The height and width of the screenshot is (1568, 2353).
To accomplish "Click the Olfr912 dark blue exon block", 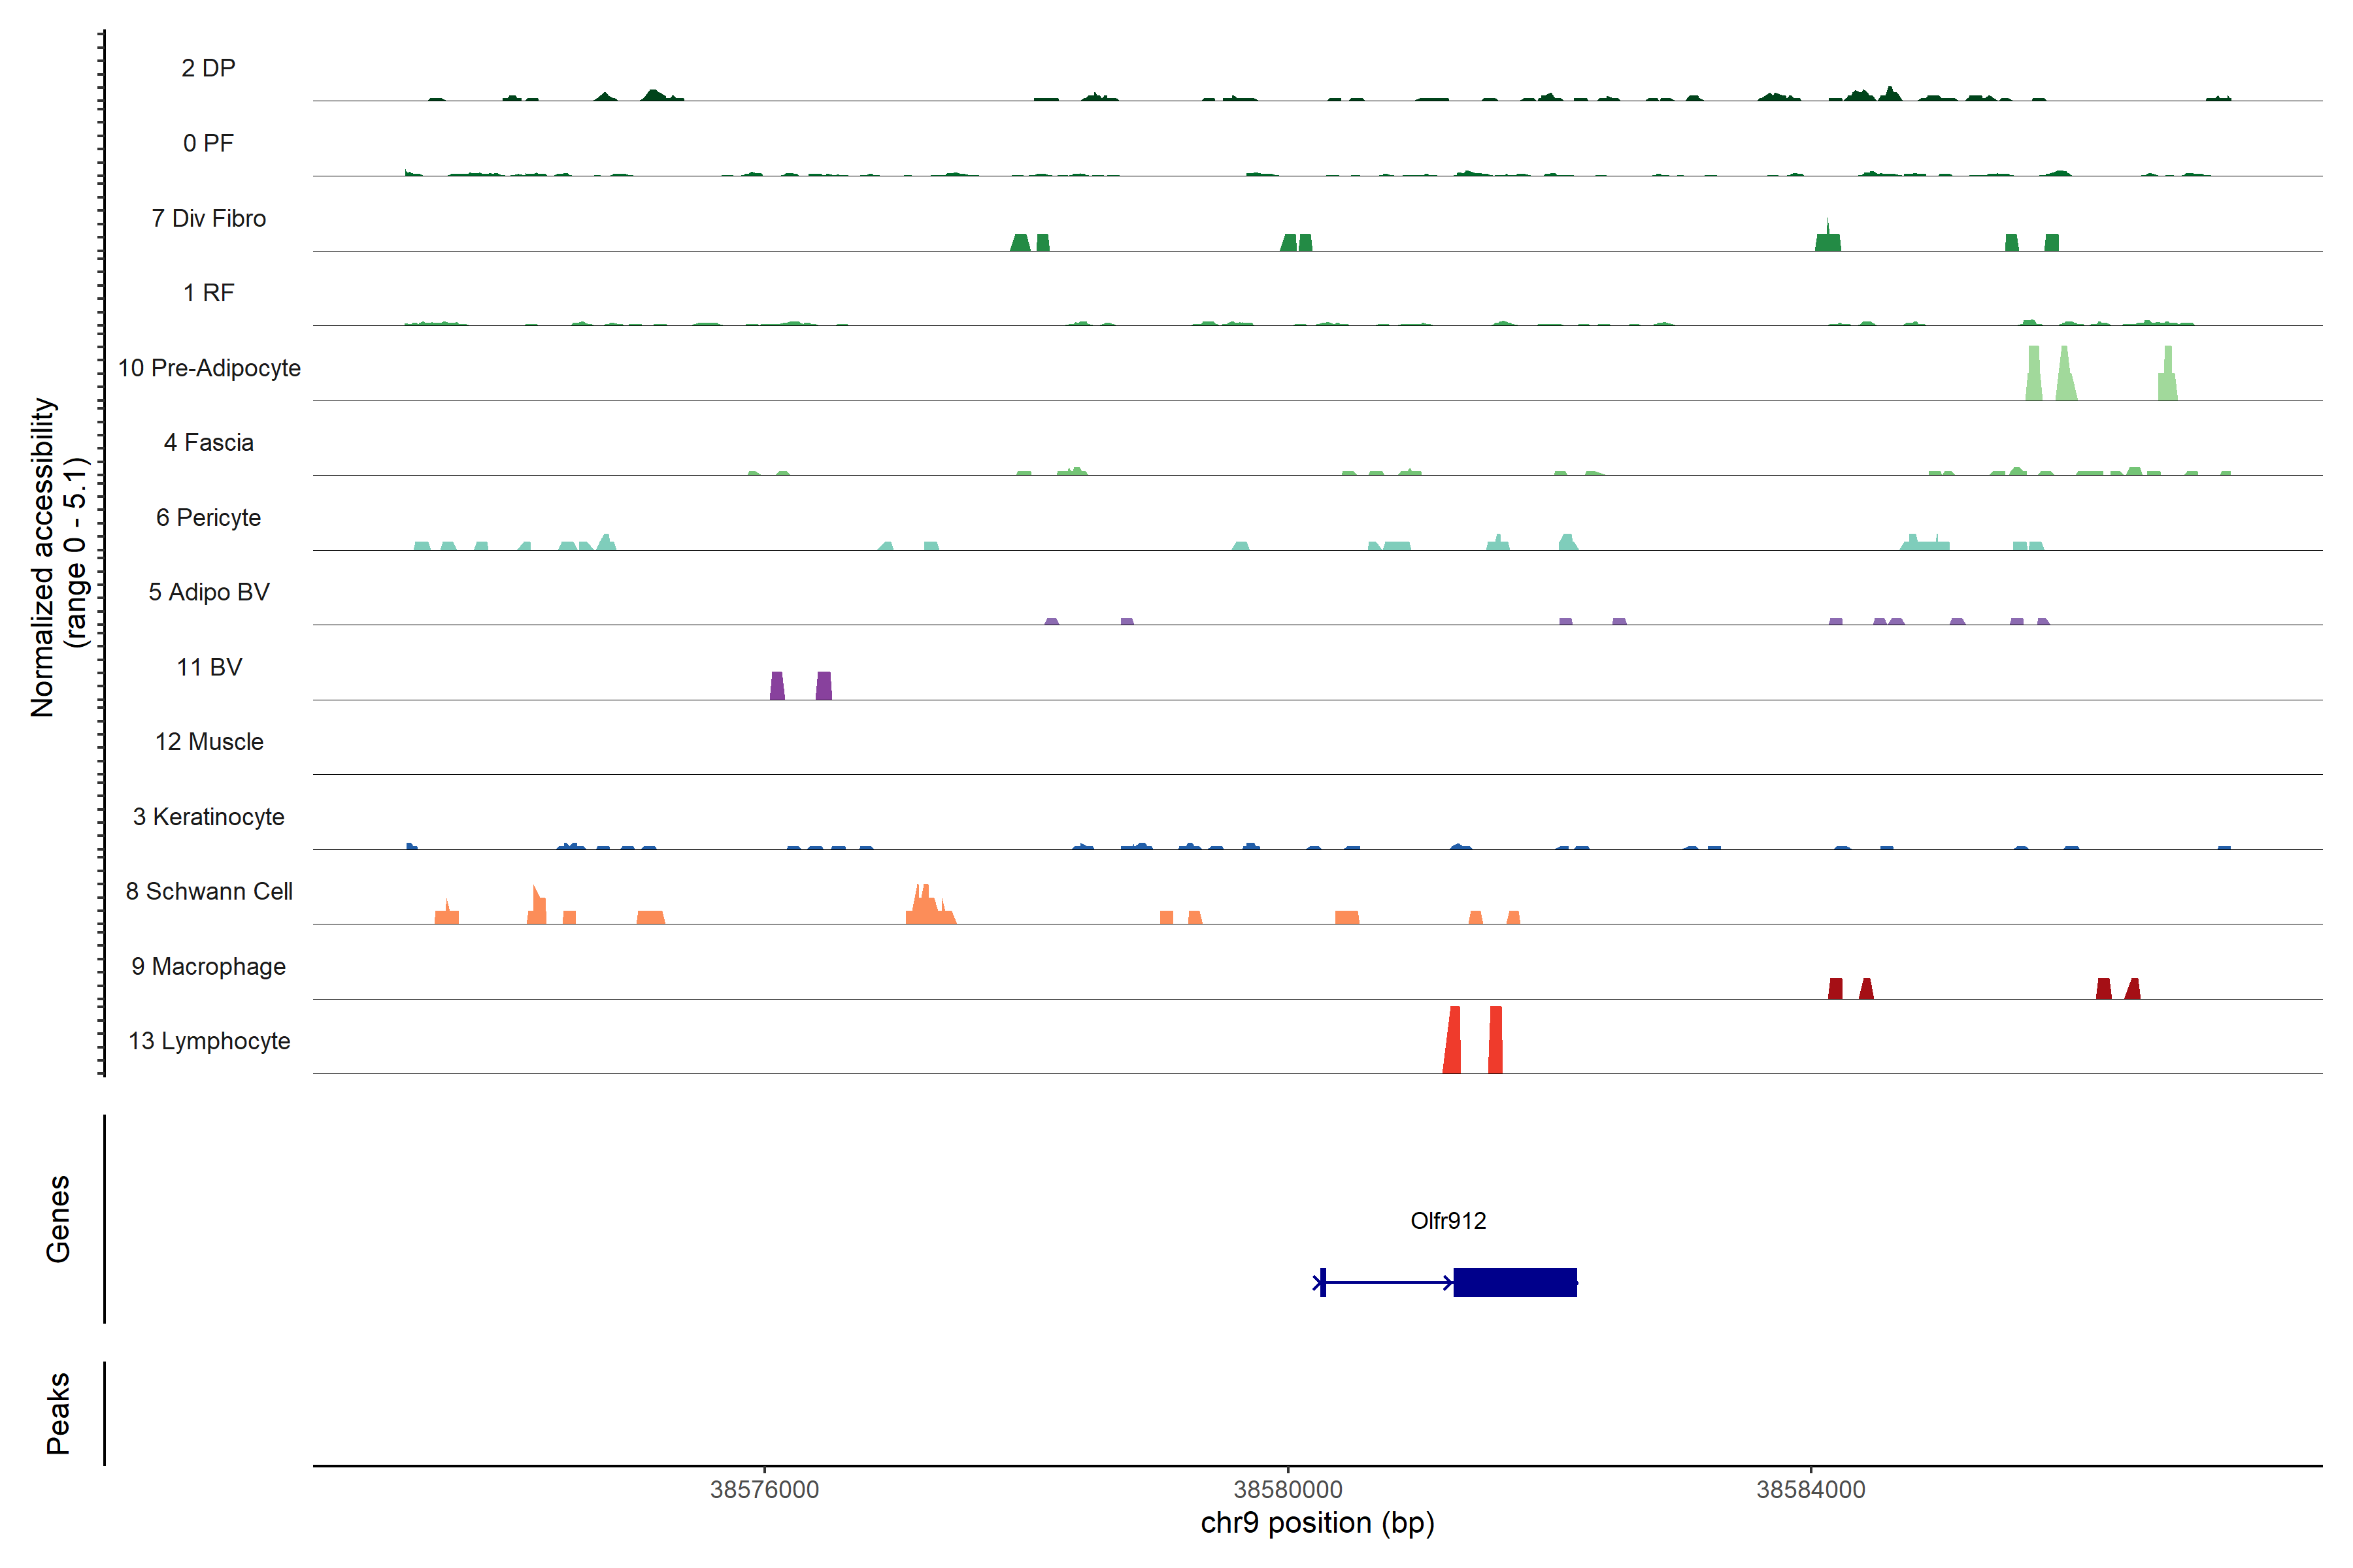I will [x=1514, y=1282].
